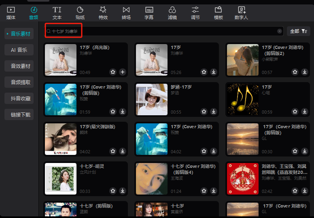314x218 pixels.
Task: Download 王海波 剪辑版4 track
Action: (x=214, y=191)
